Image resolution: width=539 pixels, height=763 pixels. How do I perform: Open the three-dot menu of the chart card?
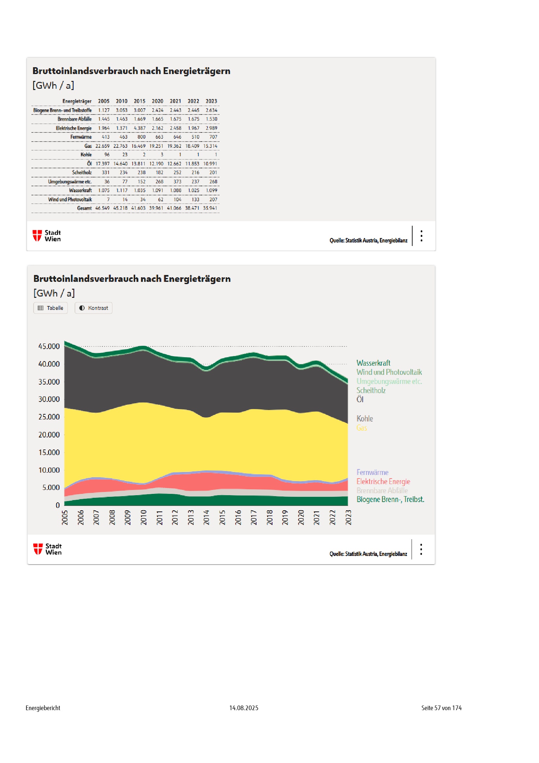pyautogui.click(x=421, y=549)
